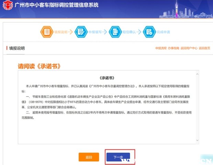Screen dimensions: 213x165
Task: Click the 填报说明 step label text
Action: click(60, 32)
